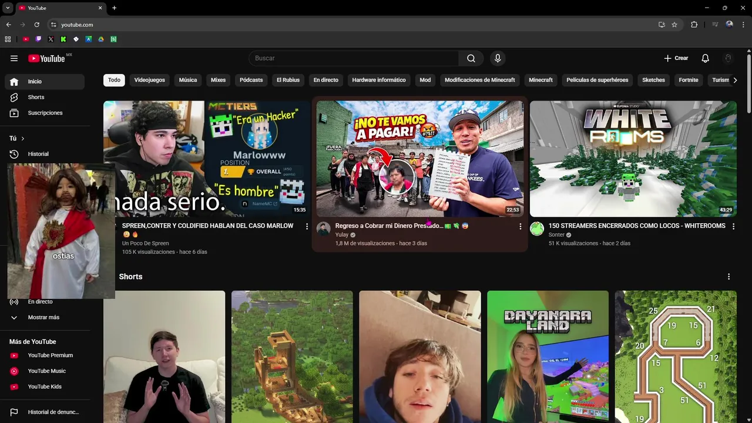Image resolution: width=752 pixels, height=423 pixels.
Task: Click the install app icon in address bar
Action: [662, 25]
